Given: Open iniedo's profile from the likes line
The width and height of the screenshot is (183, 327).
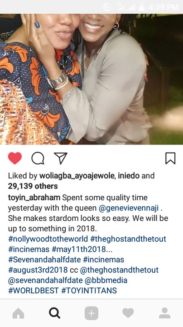Looking at the screenshot, I should click(x=129, y=176).
